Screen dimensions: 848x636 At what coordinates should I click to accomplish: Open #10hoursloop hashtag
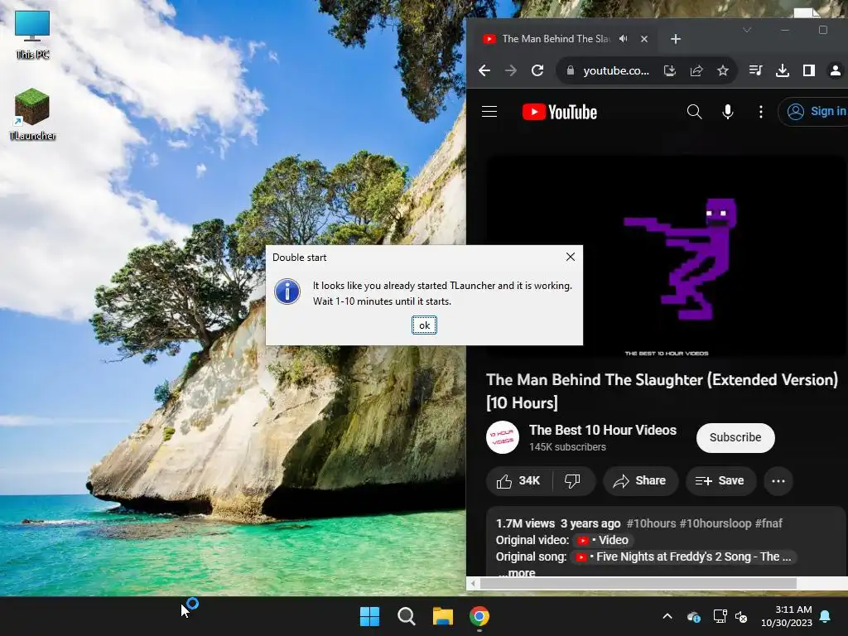(715, 523)
